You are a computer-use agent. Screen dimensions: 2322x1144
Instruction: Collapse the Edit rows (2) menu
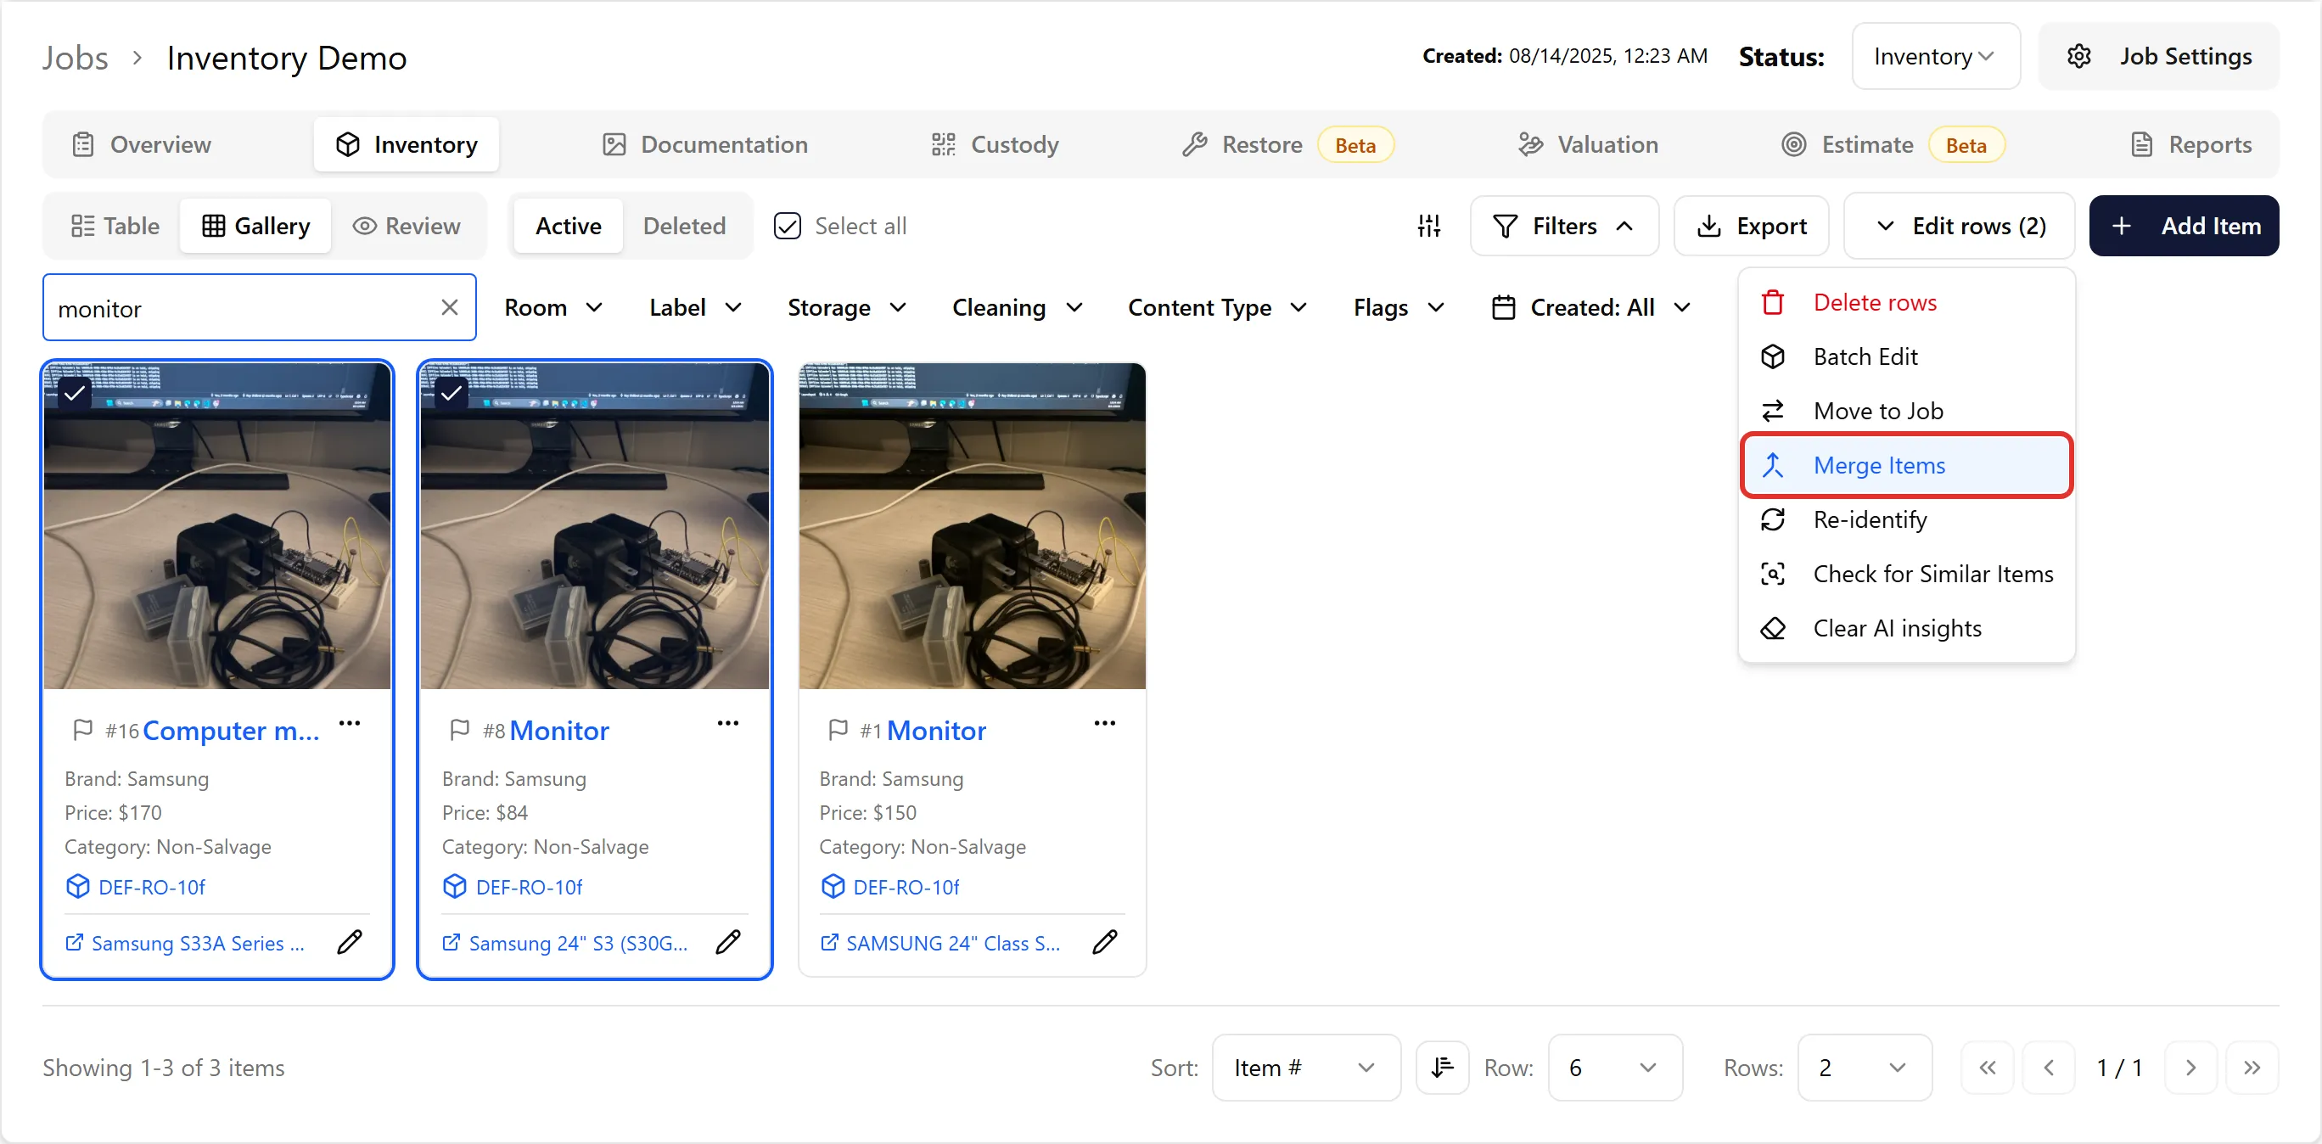(x=1960, y=226)
